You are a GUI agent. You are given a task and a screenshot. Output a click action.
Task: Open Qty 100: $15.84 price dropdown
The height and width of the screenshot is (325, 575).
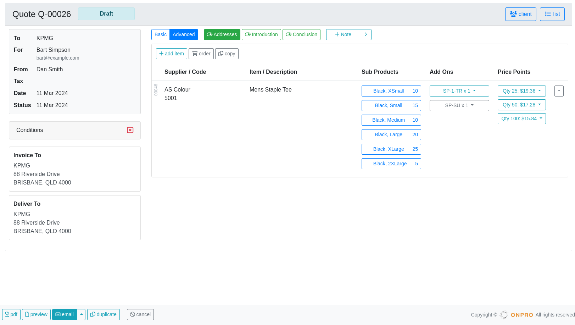coord(522,119)
